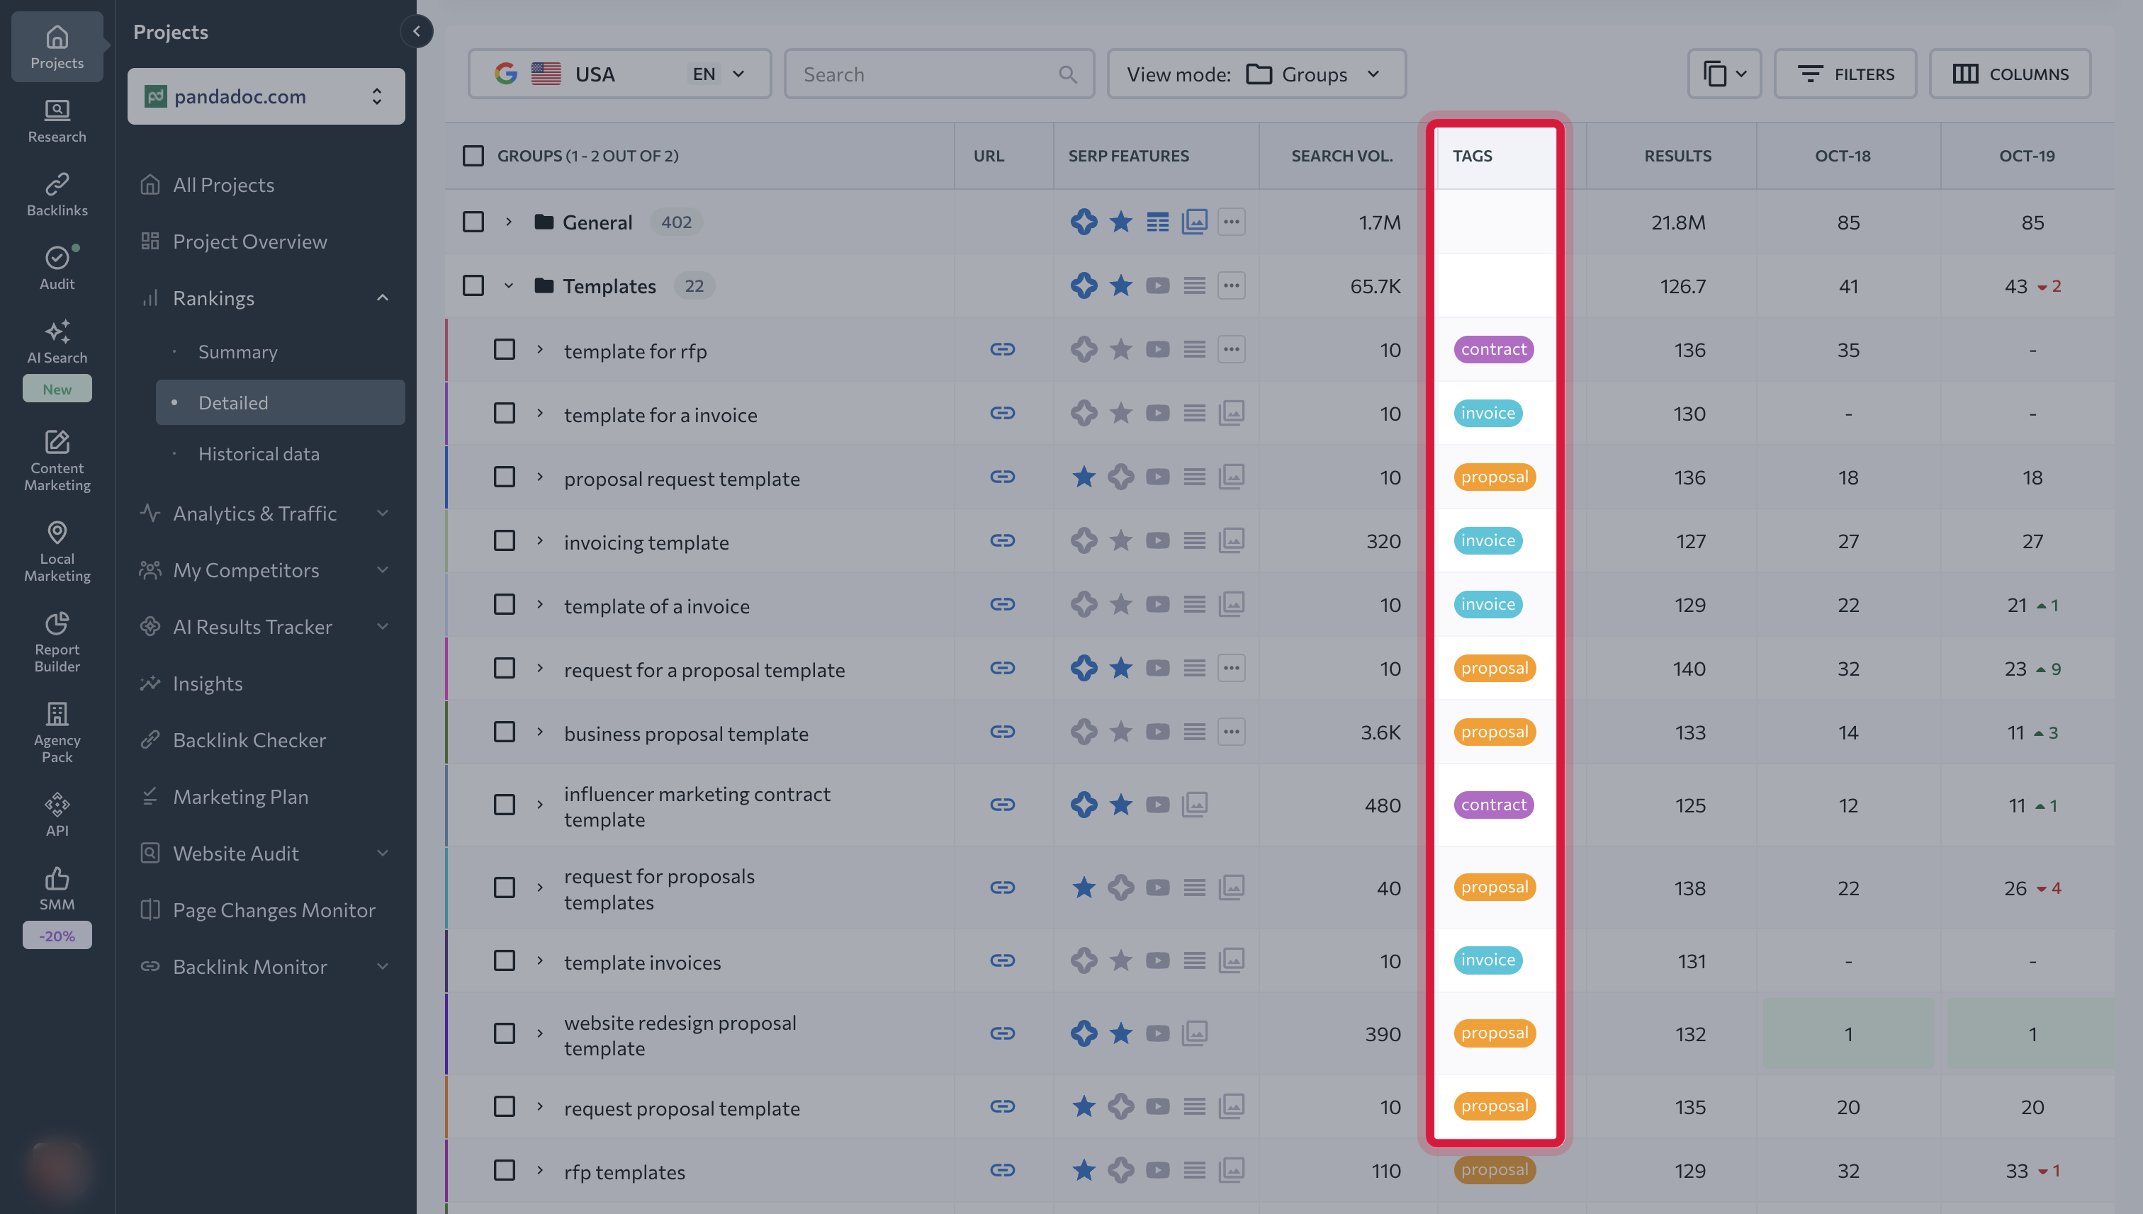Image resolution: width=2143 pixels, height=1214 pixels.
Task: Sort by the RESULTS column header
Action: coord(1677,156)
